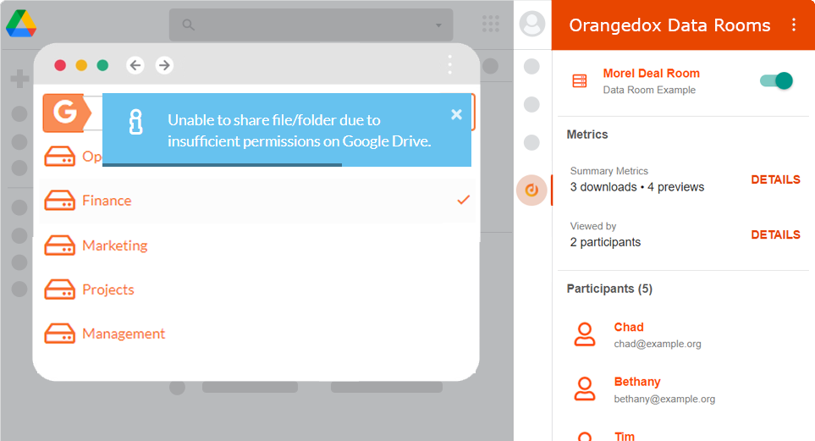The width and height of the screenshot is (815, 441).
Task: Select participant Tim
Action: pos(625,436)
